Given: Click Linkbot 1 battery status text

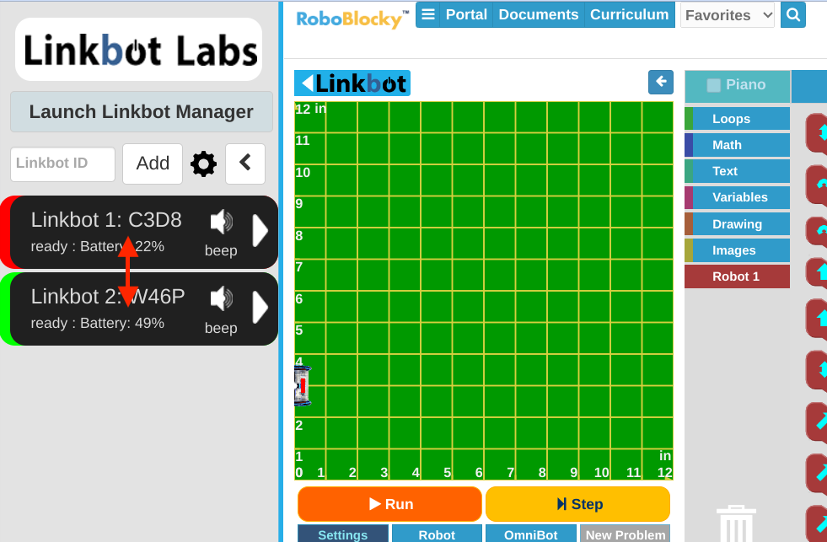Looking at the screenshot, I should tap(98, 246).
